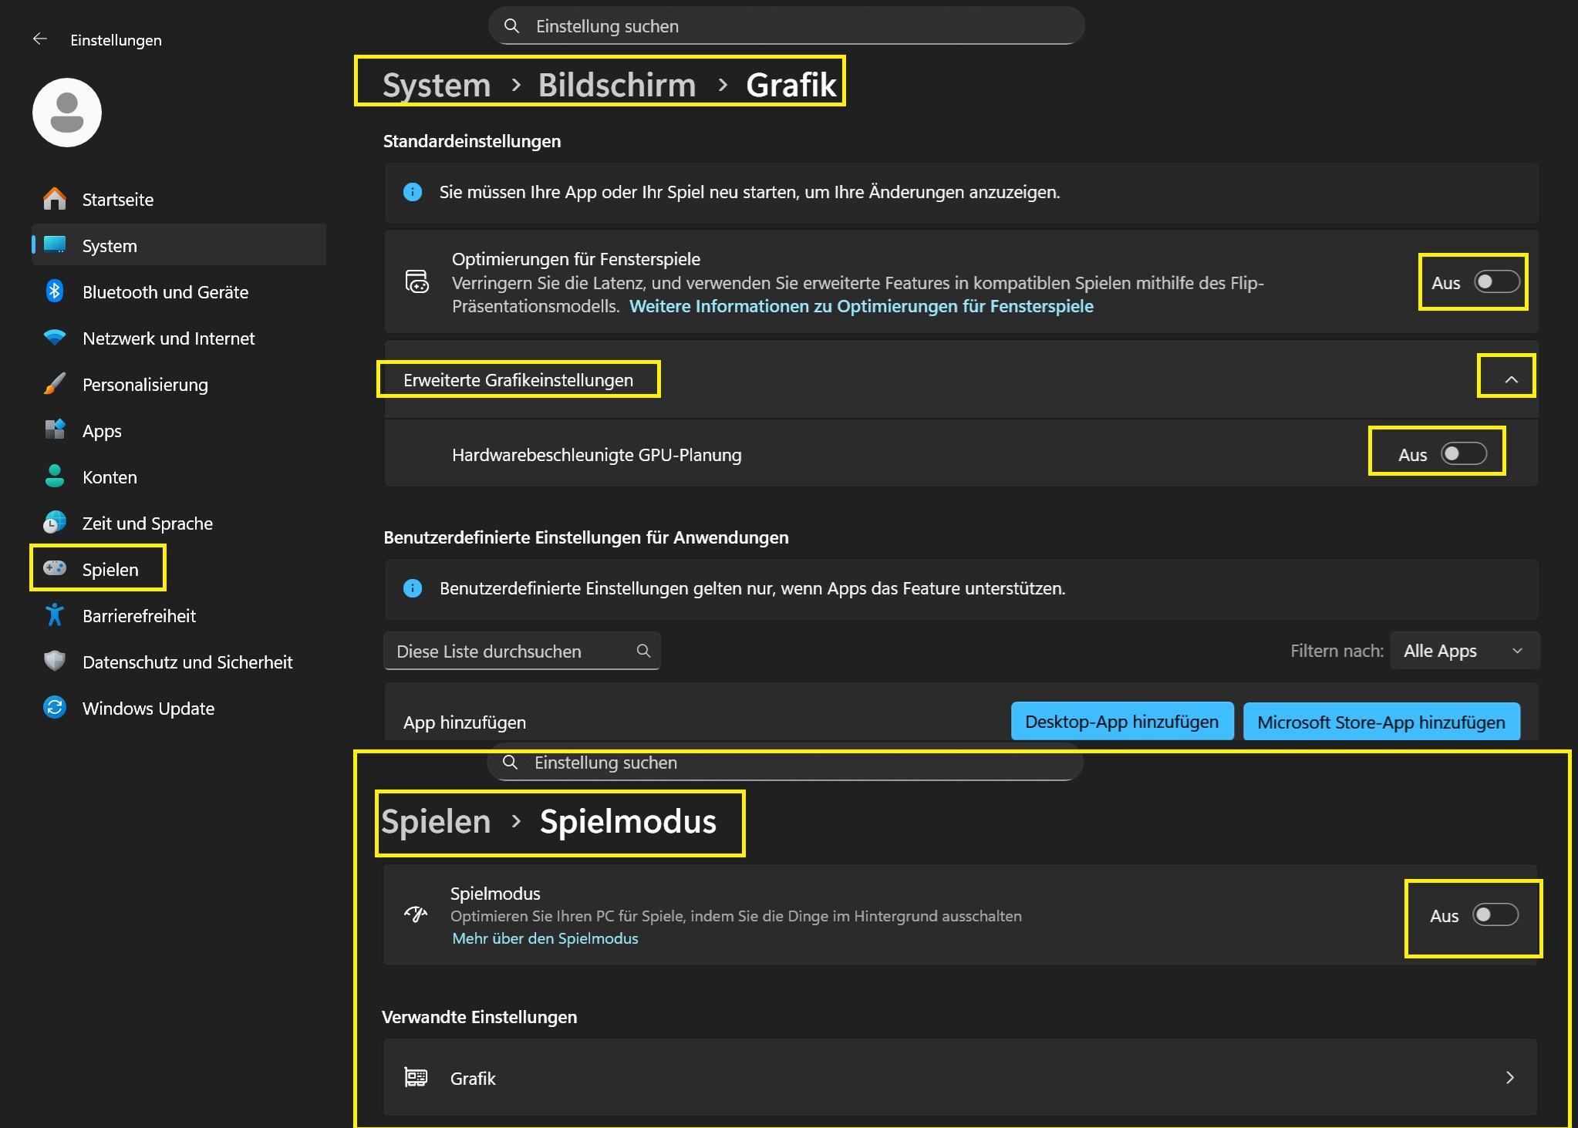Screen dimensions: 1578x1128
Task: Open the Alle Apps filter dropdown
Action: [1464, 651]
